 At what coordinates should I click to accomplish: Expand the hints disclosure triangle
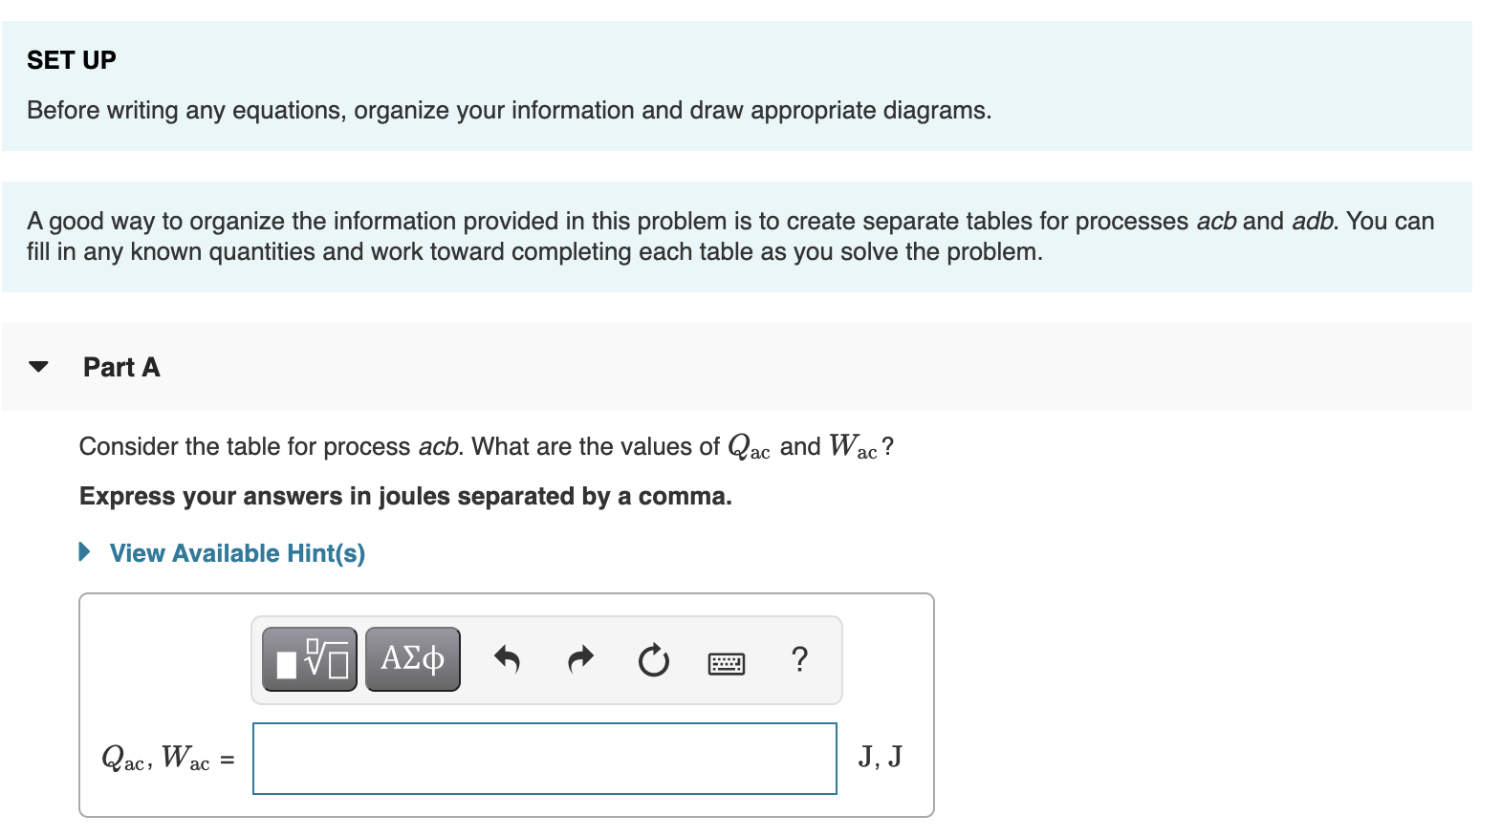[x=85, y=552]
